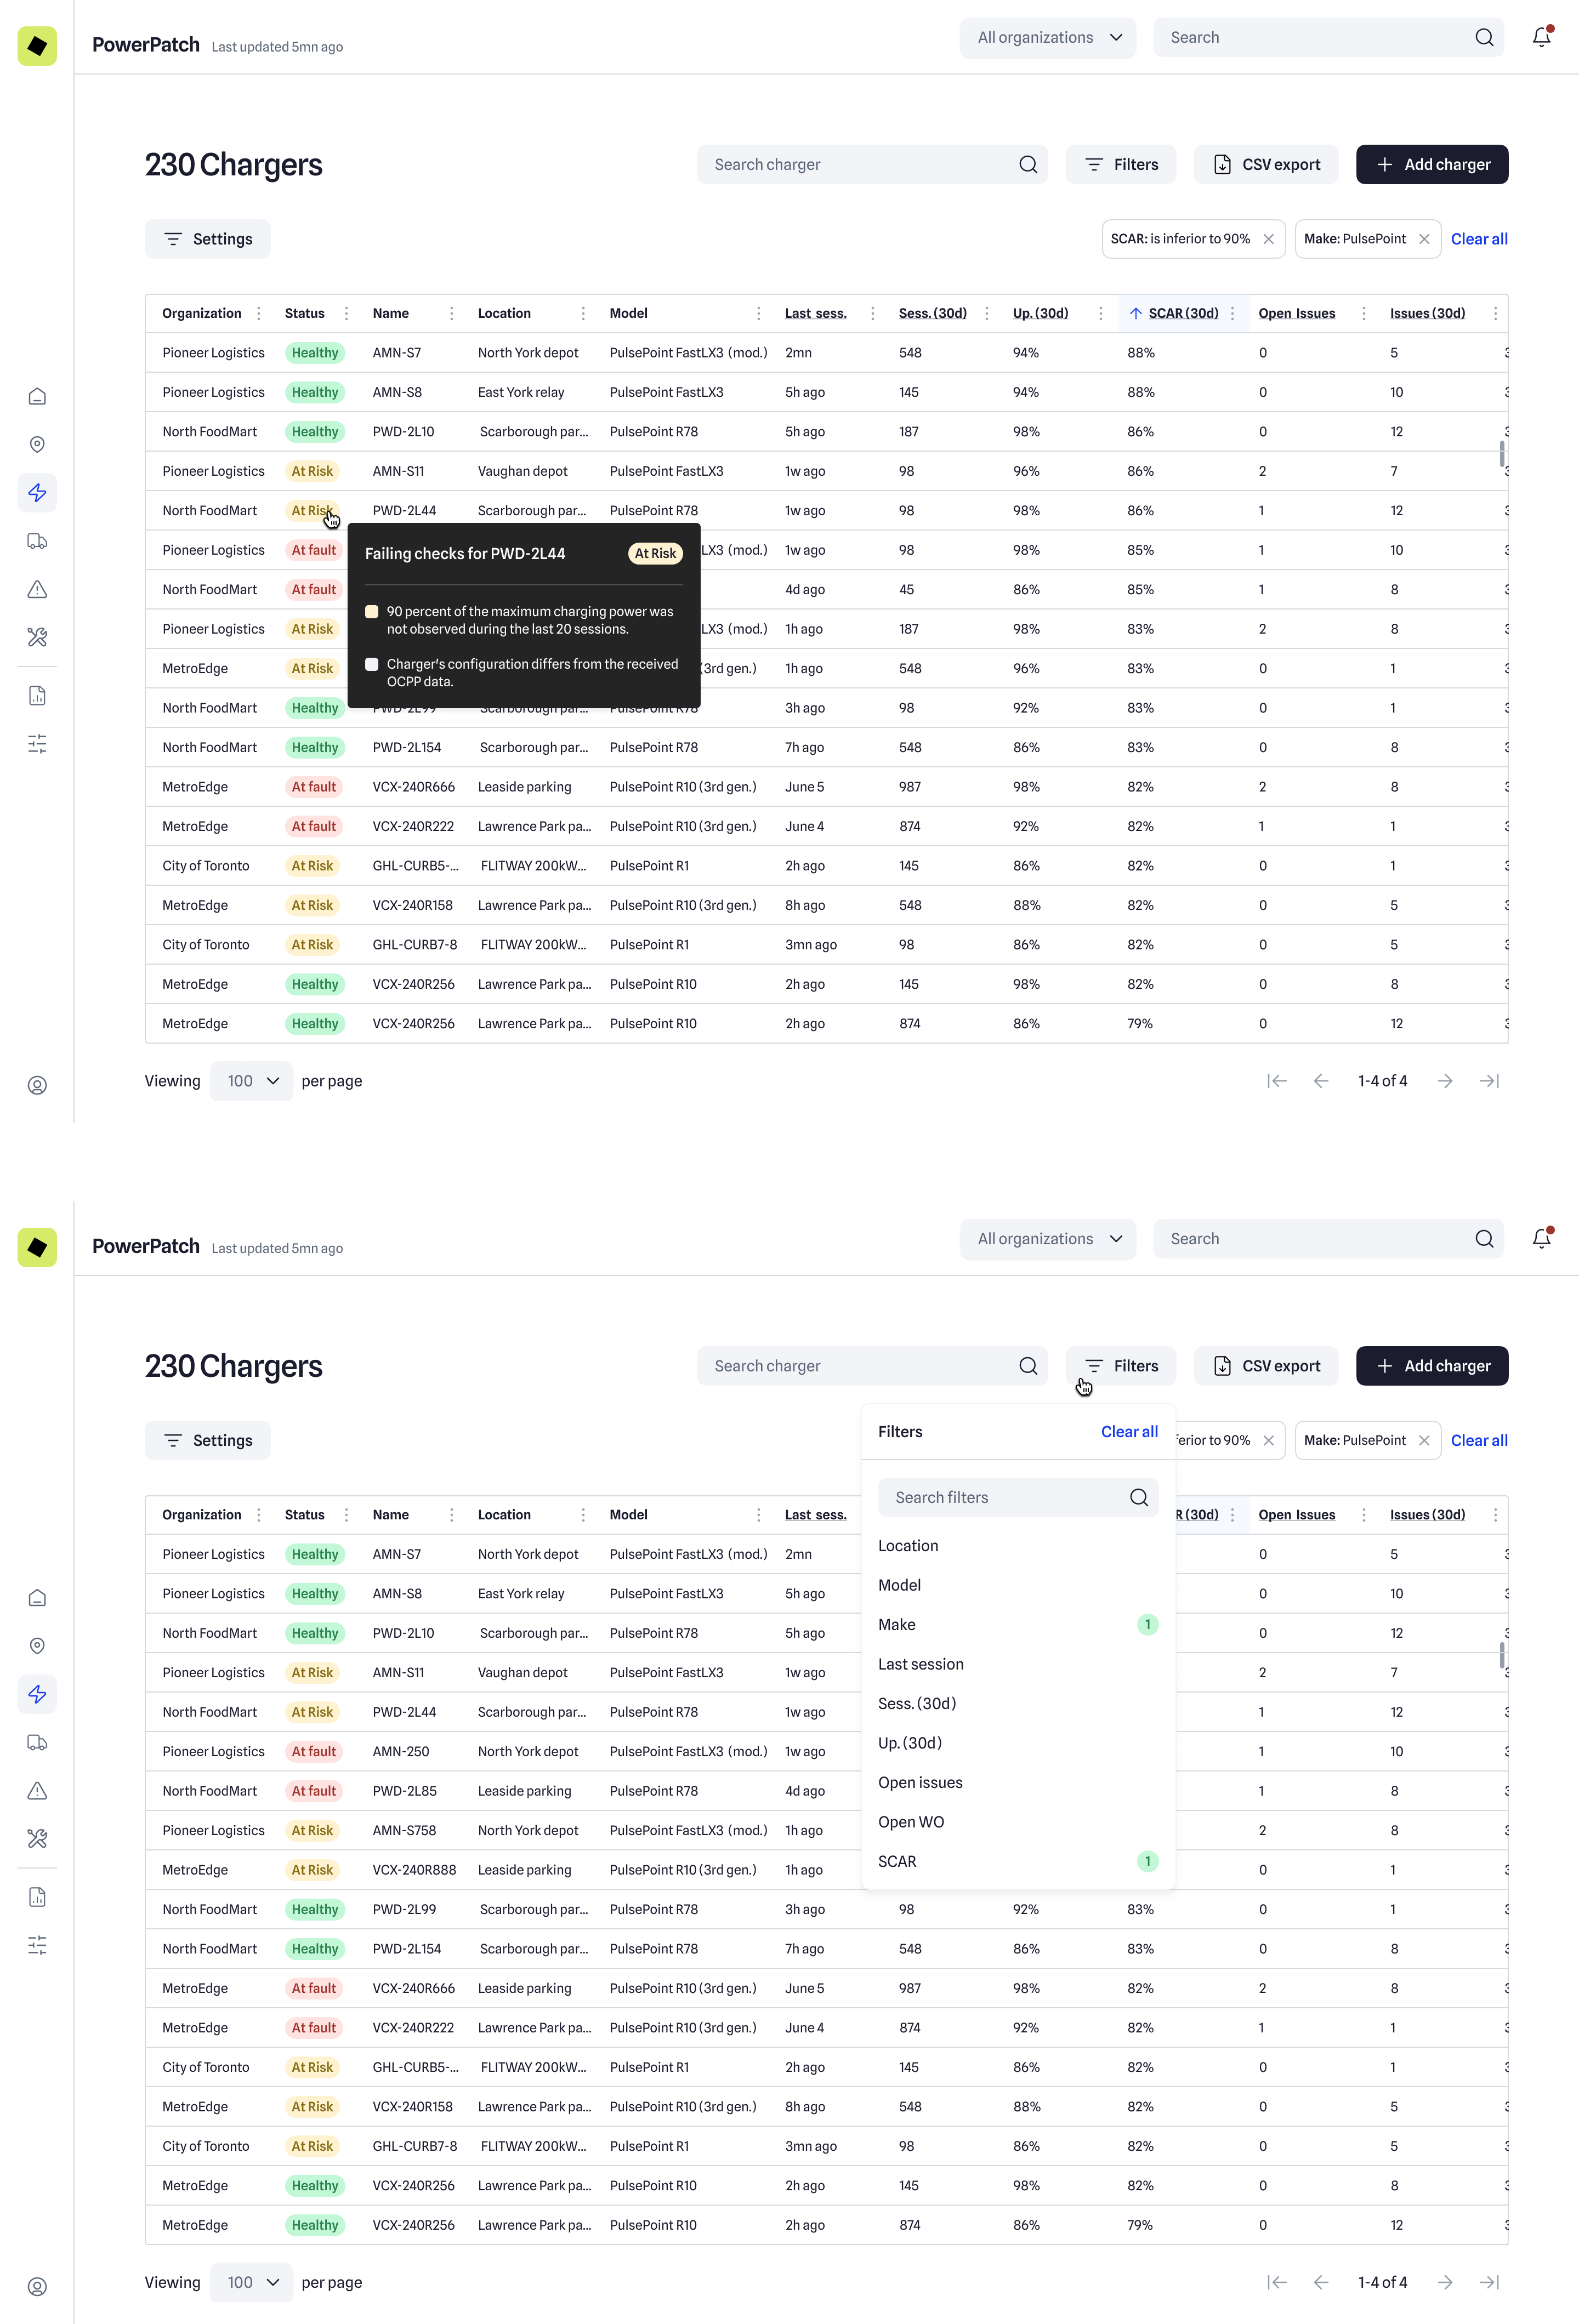Click Filters button in lower screen
The width and height of the screenshot is (1579, 2324).
pyautogui.click(x=1121, y=1366)
